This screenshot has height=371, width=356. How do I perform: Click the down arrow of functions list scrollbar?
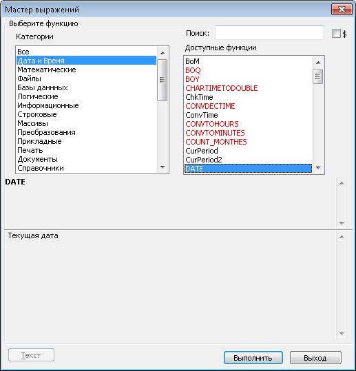318,167
